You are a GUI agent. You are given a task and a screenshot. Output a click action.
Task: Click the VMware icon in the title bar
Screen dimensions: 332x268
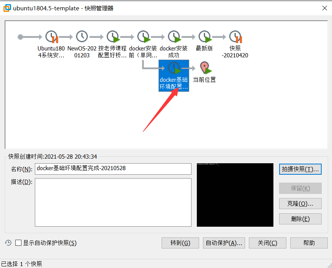tap(7, 8)
